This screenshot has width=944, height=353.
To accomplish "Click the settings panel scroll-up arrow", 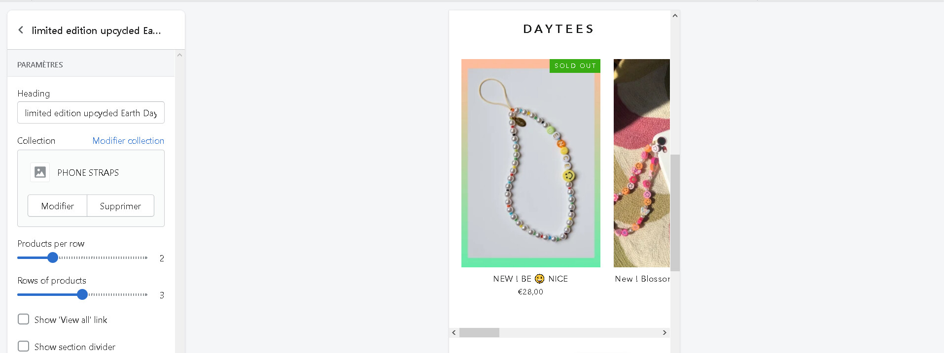I will (179, 55).
